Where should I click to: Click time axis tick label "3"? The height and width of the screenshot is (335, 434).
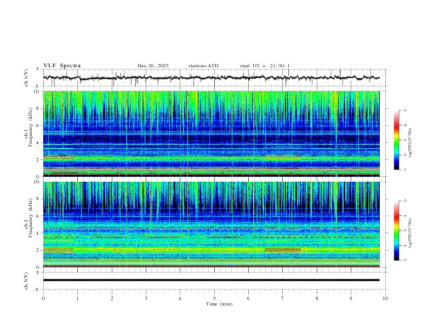(146, 298)
